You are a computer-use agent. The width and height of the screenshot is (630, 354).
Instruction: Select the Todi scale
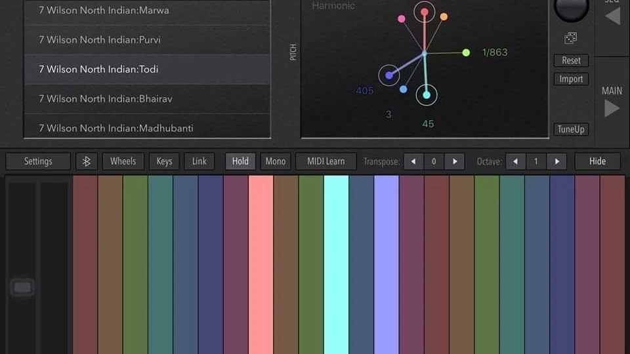pyautogui.click(x=147, y=69)
